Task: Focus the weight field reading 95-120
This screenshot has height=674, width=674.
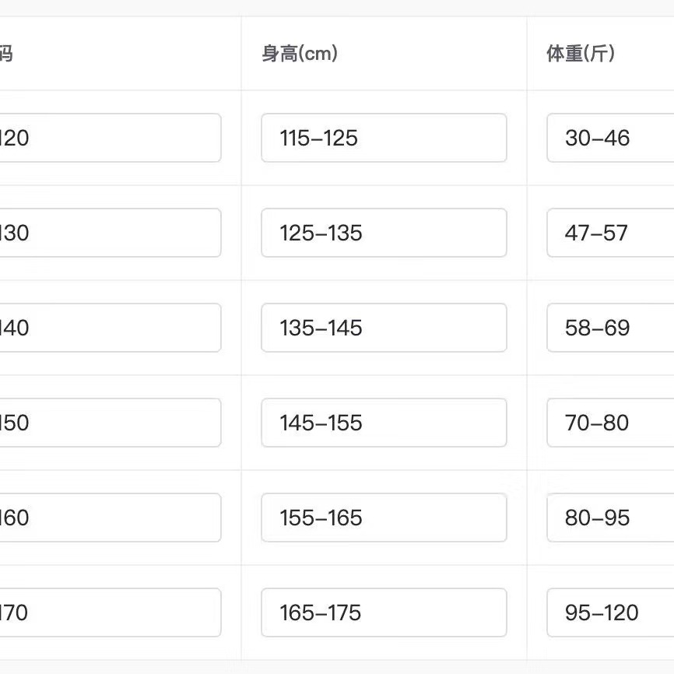Action: [610, 613]
